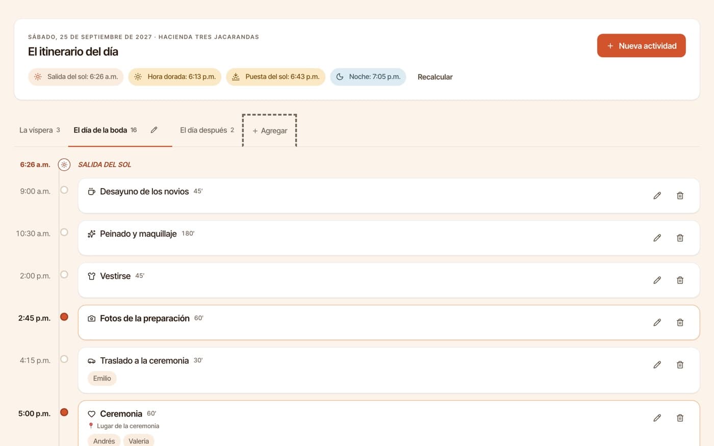
Task: Click the camera icon on Fotos de la preparación
Action: point(91,319)
